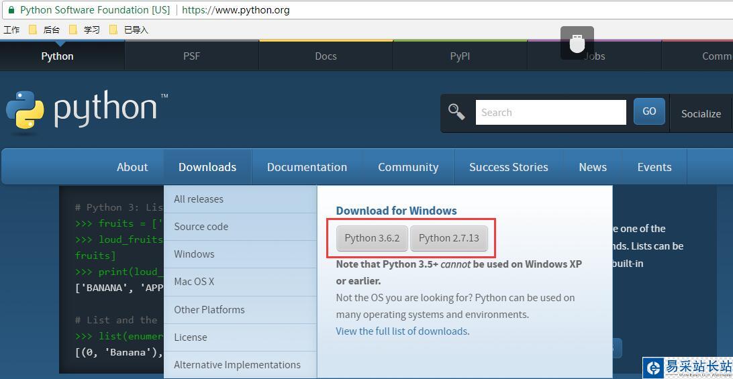Image resolution: width=733 pixels, height=379 pixels.
Task: Switch to the PSF top tab
Action: [x=191, y=56]
